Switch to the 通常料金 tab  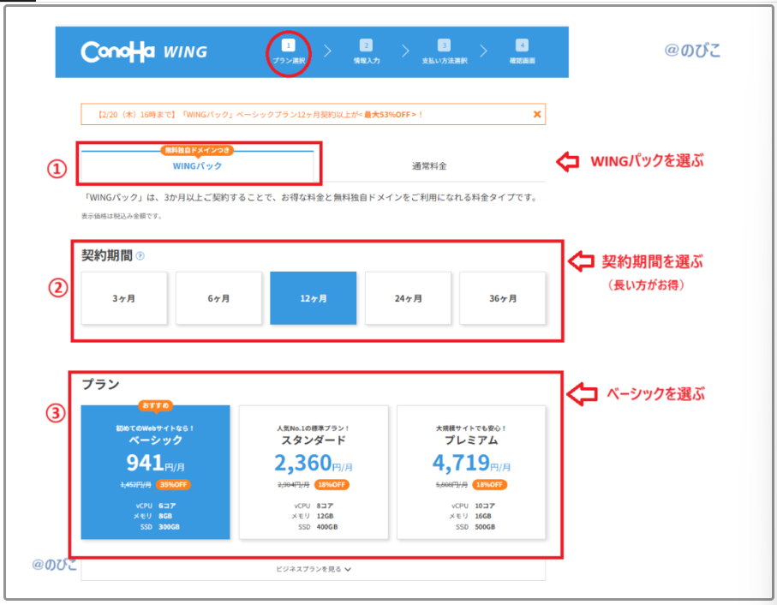(x=429, y=166)
